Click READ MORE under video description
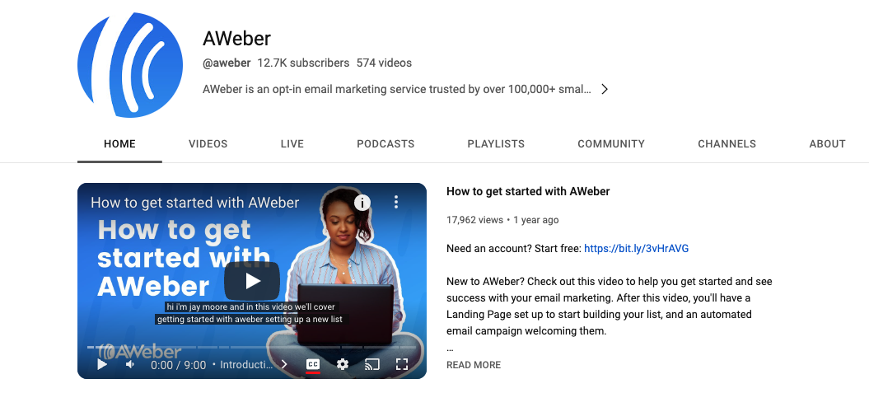 click(x=474, y=365)
